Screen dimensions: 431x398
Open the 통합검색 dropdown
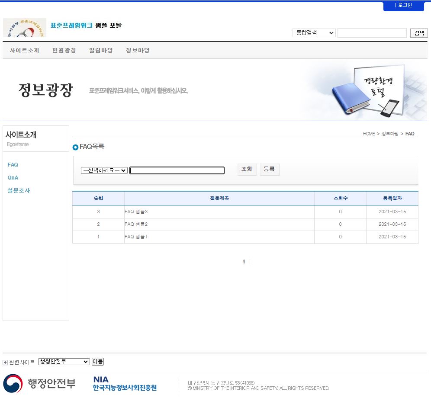[x=314, y=33]
